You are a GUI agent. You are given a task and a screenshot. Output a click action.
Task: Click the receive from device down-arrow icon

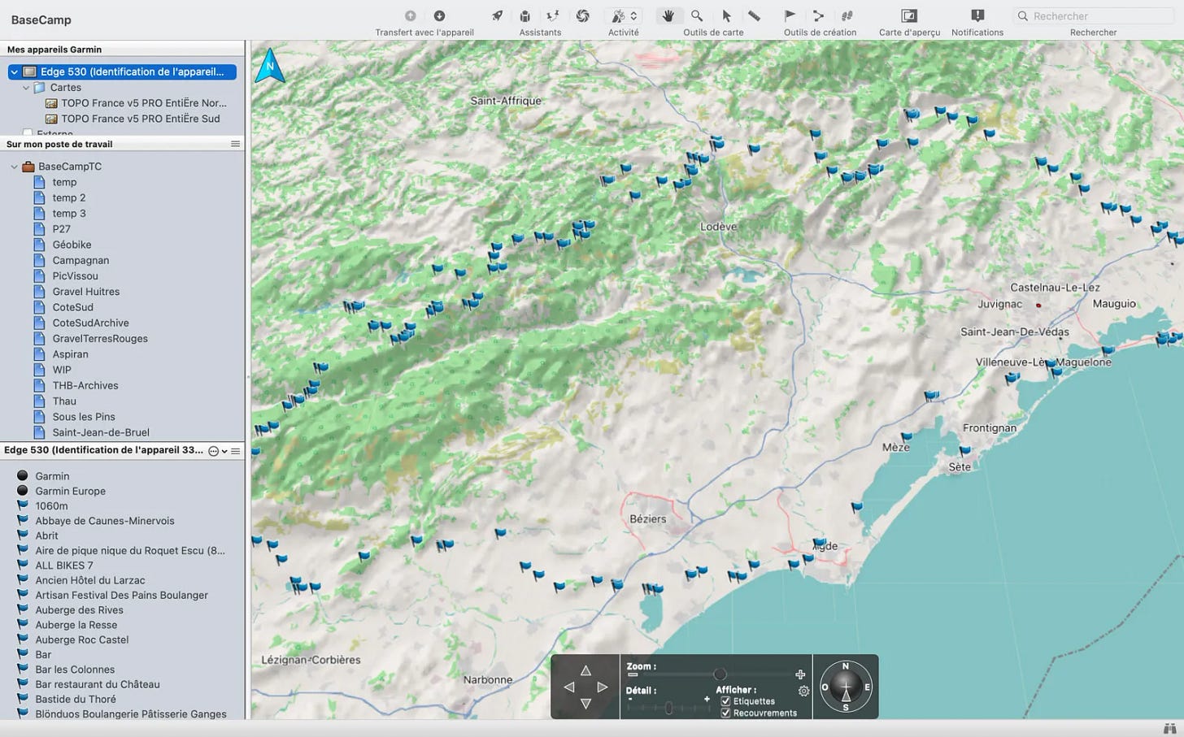439,15
